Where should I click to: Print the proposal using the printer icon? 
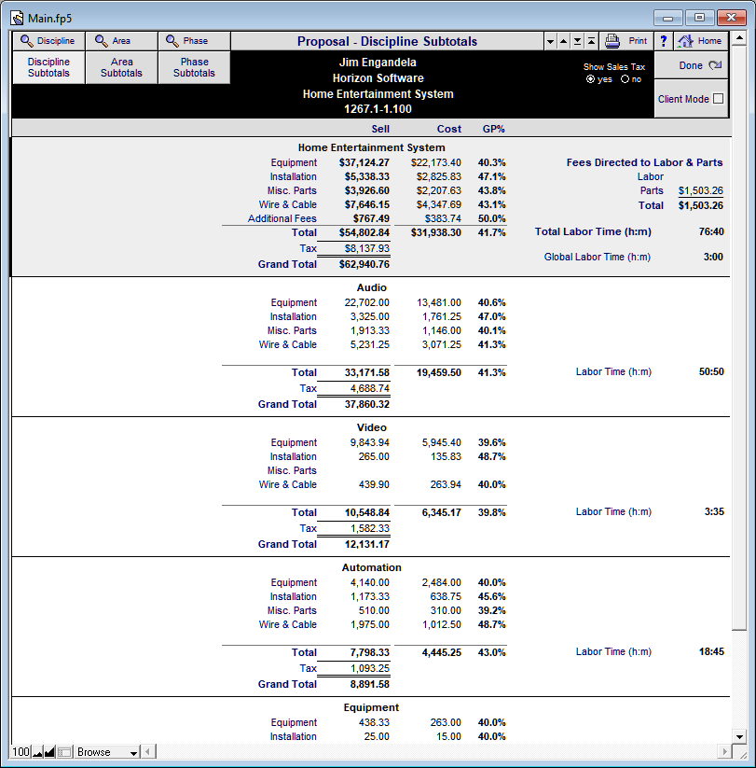[626, 41]
